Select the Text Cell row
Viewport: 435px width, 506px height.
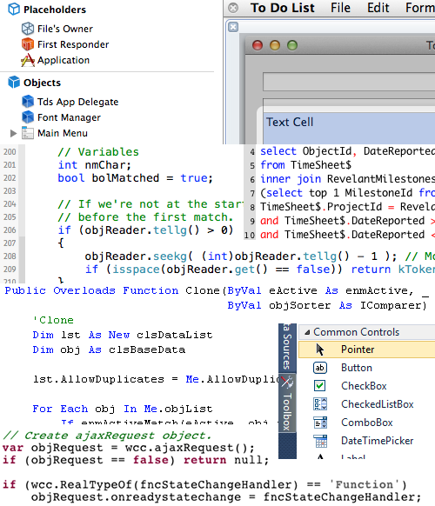tap(349, 128)
